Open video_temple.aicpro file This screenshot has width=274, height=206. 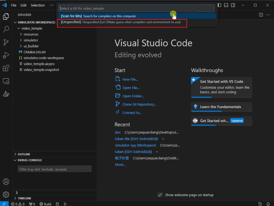[x=39, y=64]
